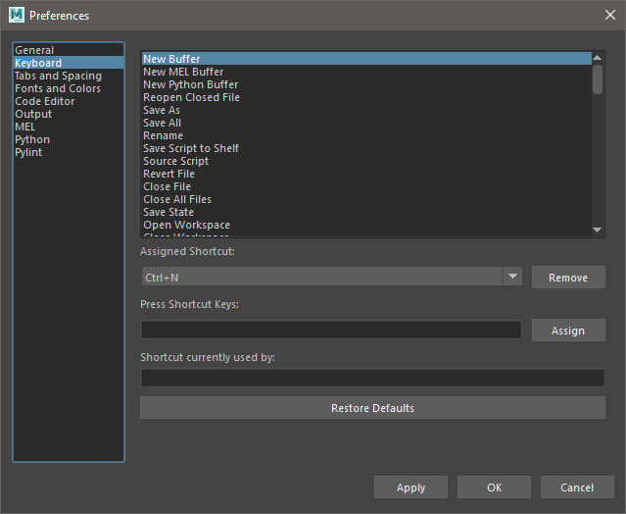Image resolution: width=626 pixels, height=514 pixels.
Task: Click the Maya logo icon in title bar
Action: tap(16, 15)
